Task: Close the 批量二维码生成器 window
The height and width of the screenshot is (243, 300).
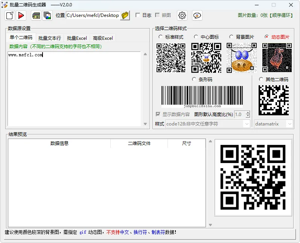Action: pyautogui.click(x=291, y=5)
